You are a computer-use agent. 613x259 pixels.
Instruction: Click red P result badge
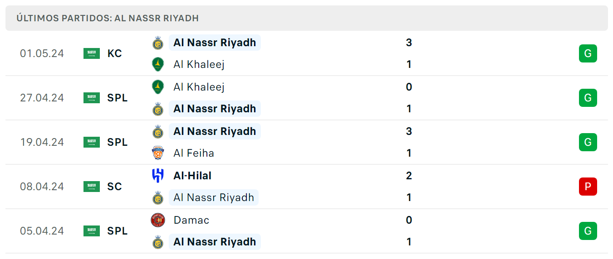[588, 187]
